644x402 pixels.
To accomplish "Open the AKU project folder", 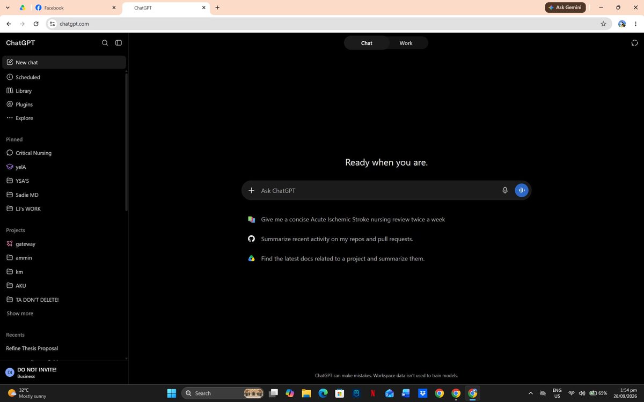I will coord(64,286).
